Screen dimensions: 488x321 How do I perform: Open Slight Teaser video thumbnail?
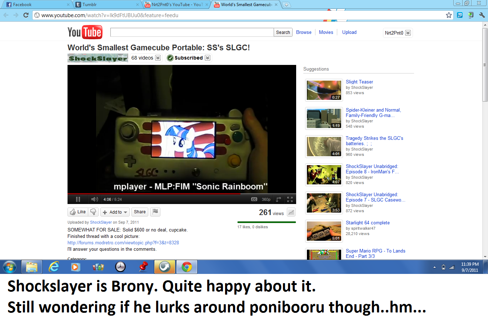pos(324,90)
